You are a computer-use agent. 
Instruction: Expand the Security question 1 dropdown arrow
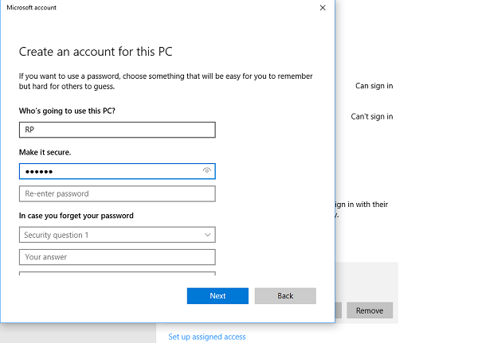[x=208, y=235]
